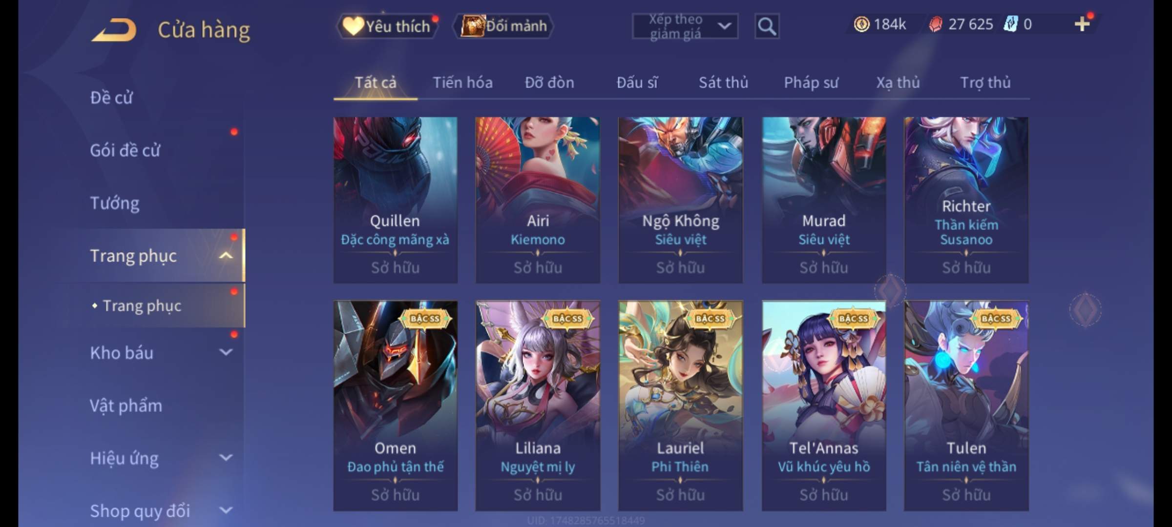The image size is (1172, 527).
Task: Select the Sát thủ category tab
Action: point(723,82)
